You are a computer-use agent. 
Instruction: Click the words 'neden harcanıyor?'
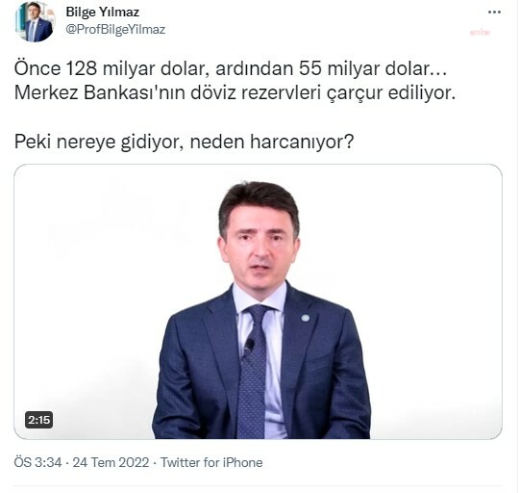(x=272, y=143)
